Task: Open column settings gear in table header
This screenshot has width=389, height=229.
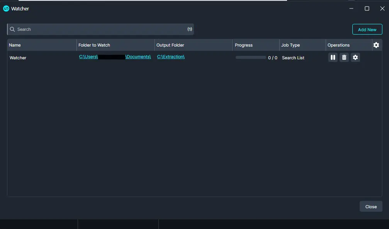Action: (376, 45)
